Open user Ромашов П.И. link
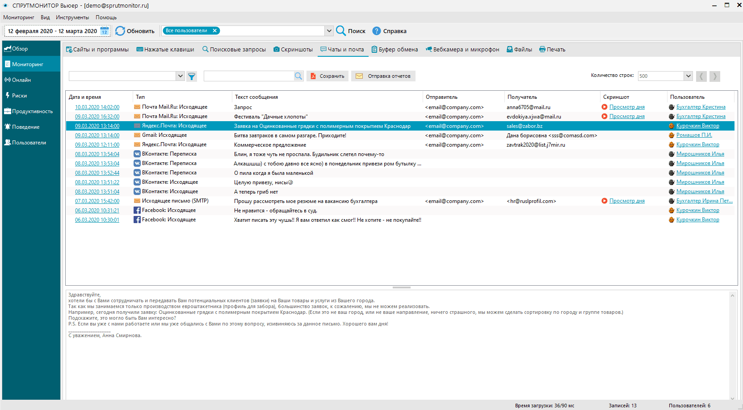 (x=694, y=135)
